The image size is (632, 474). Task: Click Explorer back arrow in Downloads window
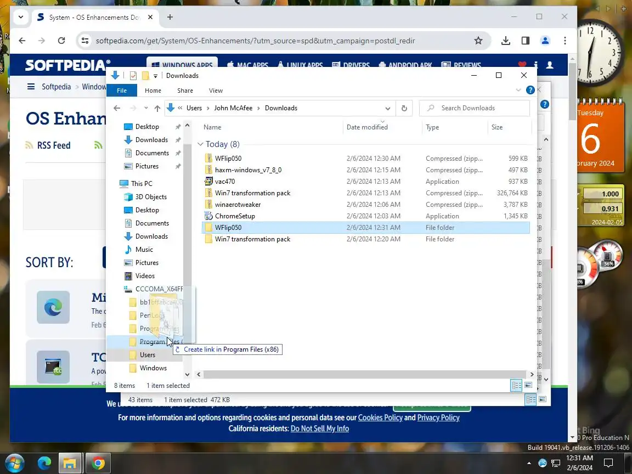[x=117, y=108]
